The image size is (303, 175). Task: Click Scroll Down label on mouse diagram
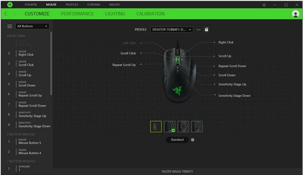[227, 75]
